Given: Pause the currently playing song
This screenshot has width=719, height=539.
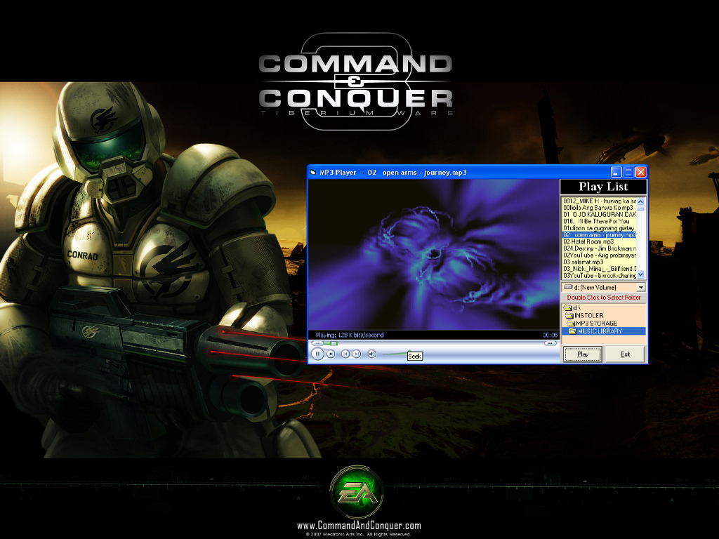Looking at the screenshot, I should (x=317, y=354).
